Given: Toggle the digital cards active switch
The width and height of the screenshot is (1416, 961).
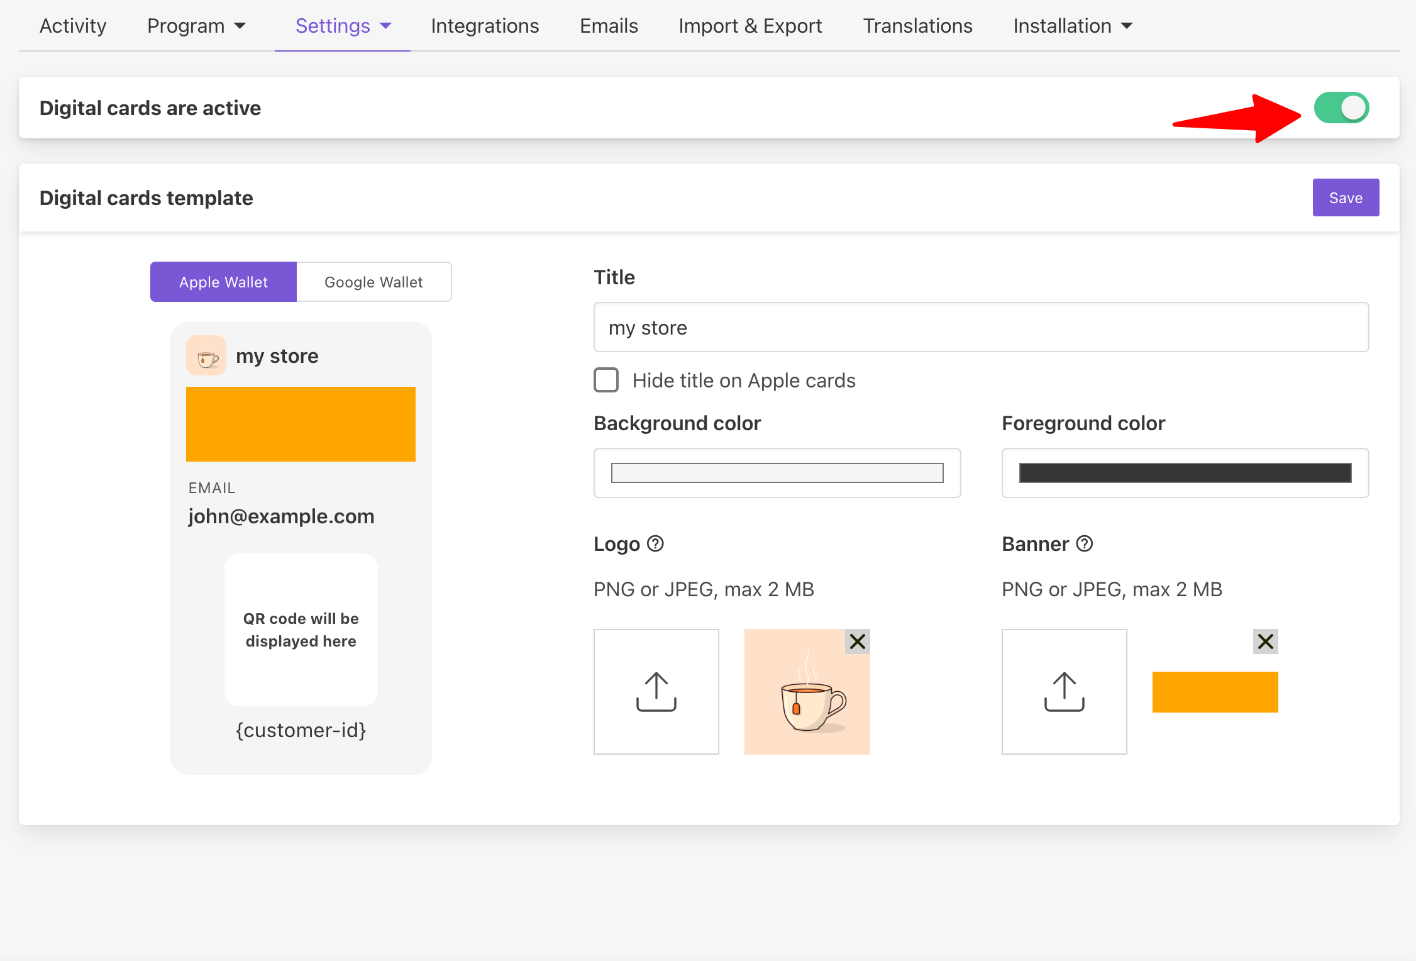Looking at the screenshot, I should coord(1341,108).
